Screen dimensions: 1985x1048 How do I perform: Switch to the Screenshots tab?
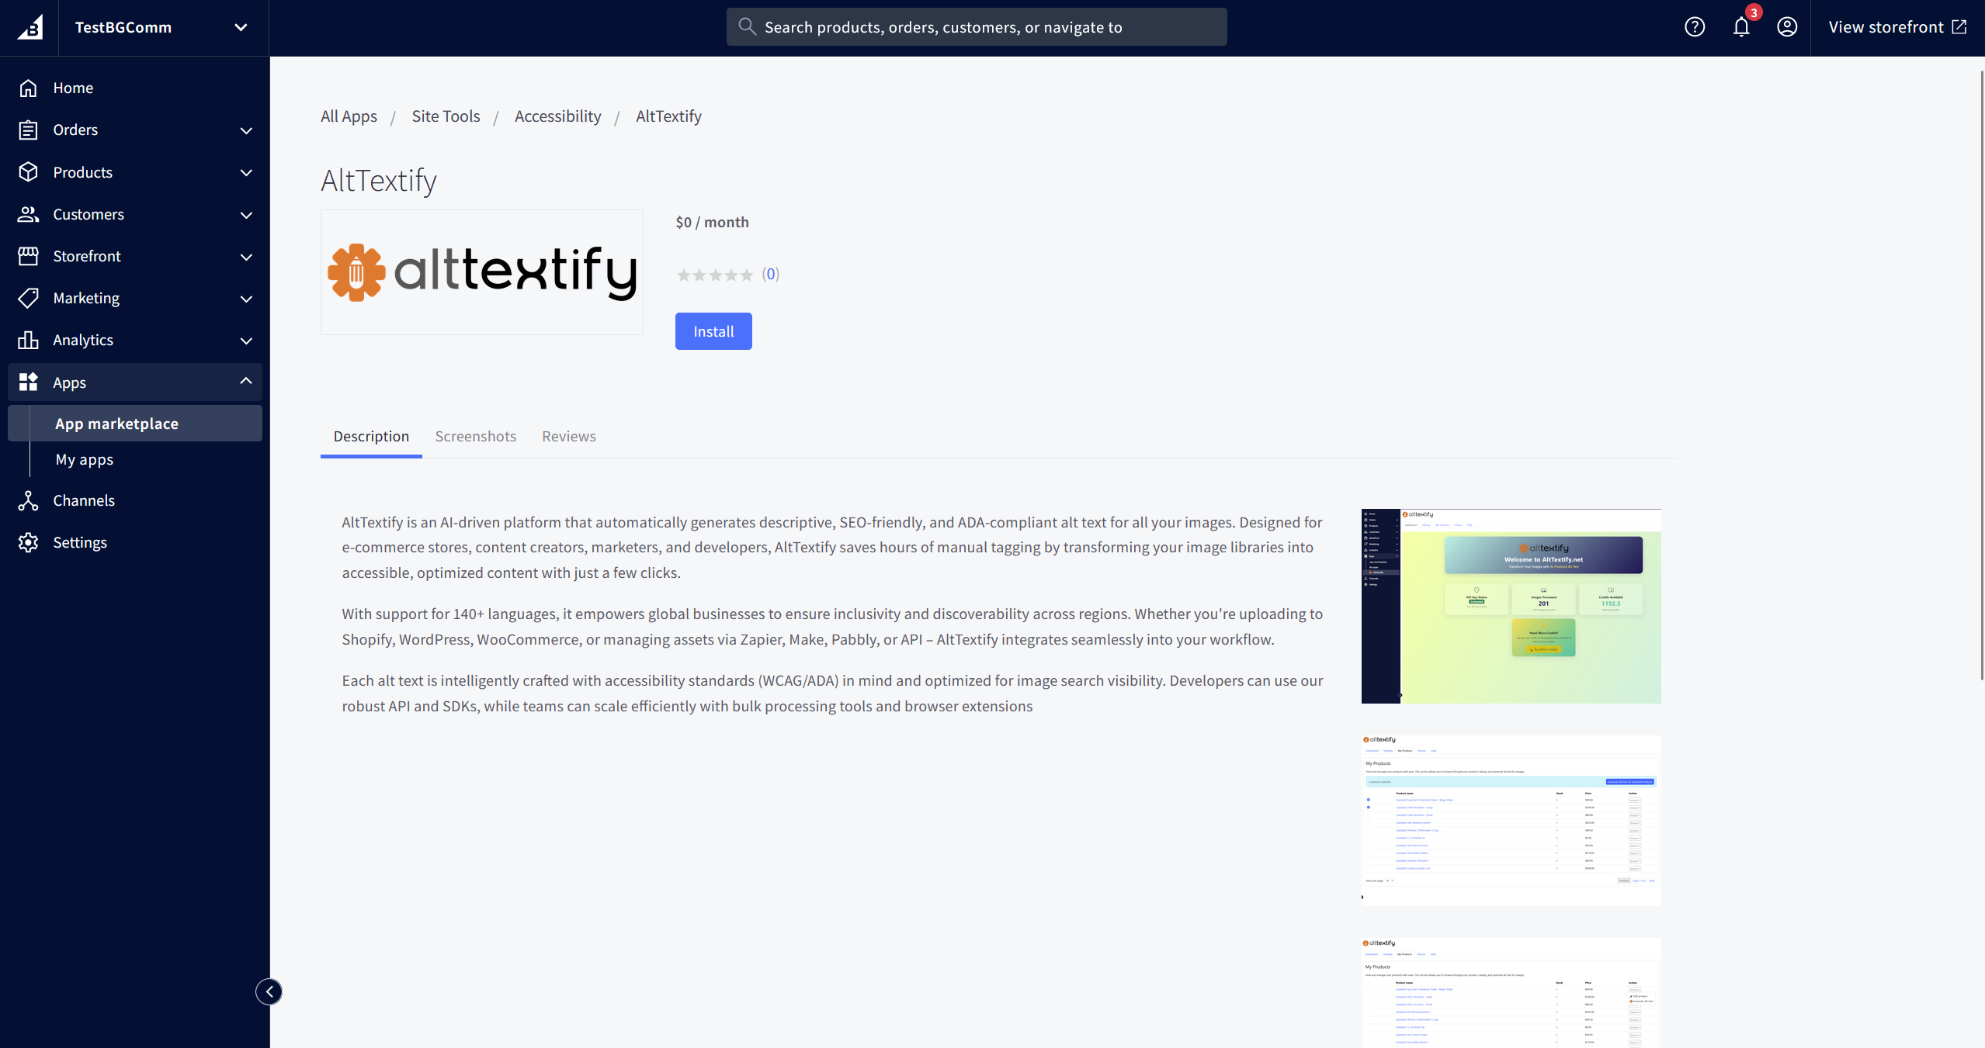476,436
